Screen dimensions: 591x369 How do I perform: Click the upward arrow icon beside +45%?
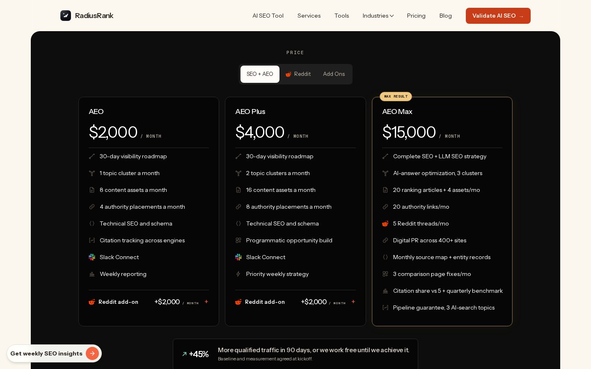pos(184,354)
